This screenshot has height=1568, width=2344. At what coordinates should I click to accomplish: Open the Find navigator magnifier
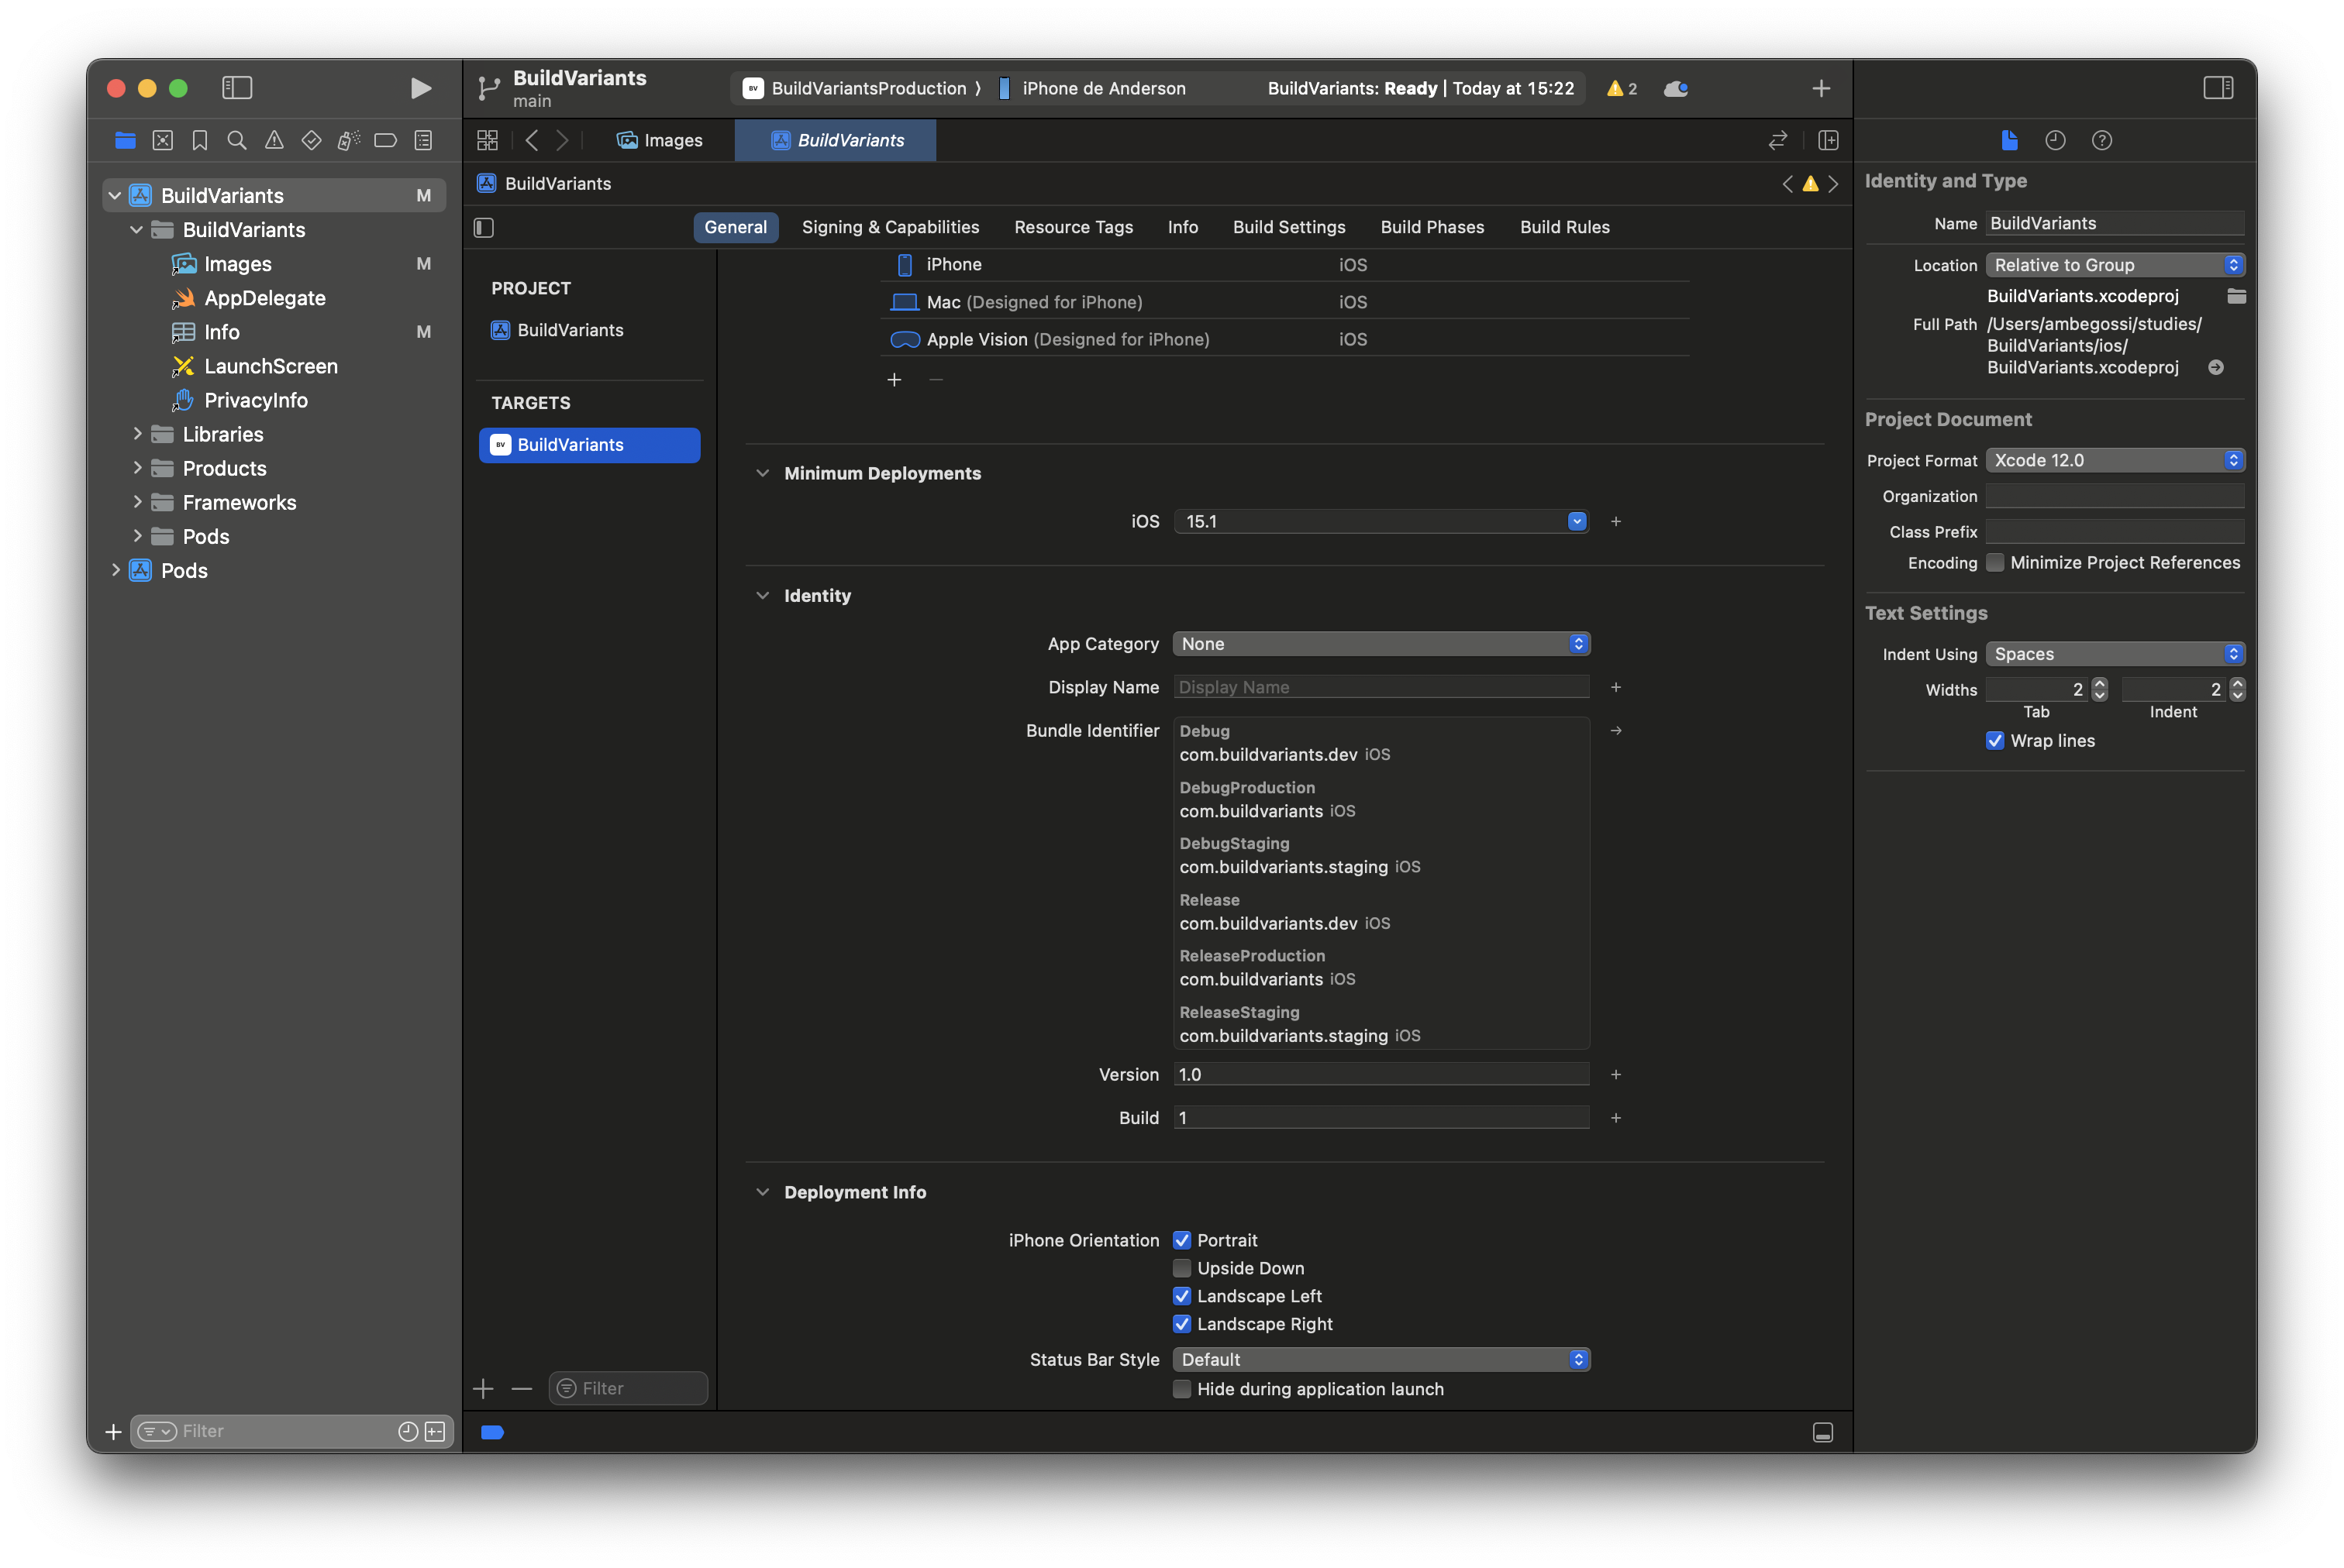click(237, 141)
